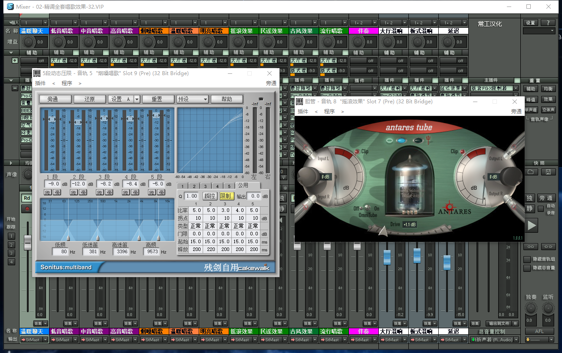Click the plus icon to add an aux send
Image resolution: width=562 pixels, height=353 pixels.
(15, 60)
